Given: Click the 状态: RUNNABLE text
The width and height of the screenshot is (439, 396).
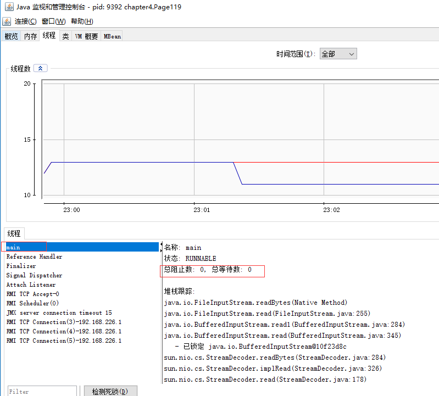Looking at the screenshot, I should 190,258.
